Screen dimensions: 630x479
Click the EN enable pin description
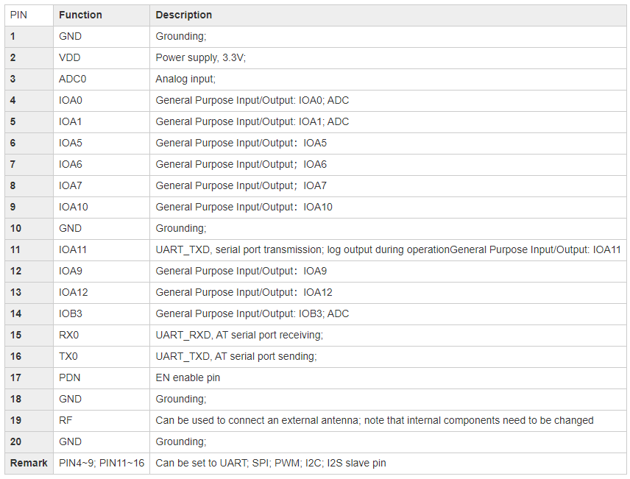(x=188, y=377)
